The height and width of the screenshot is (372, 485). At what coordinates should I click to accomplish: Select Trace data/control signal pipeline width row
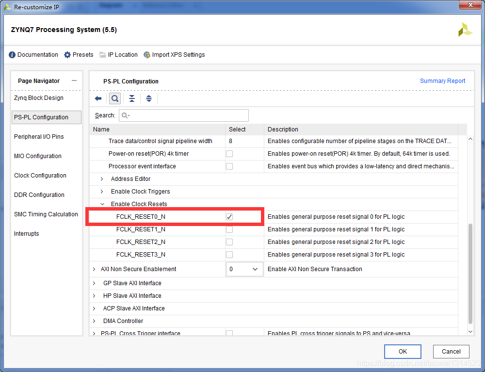pos(274,141)
